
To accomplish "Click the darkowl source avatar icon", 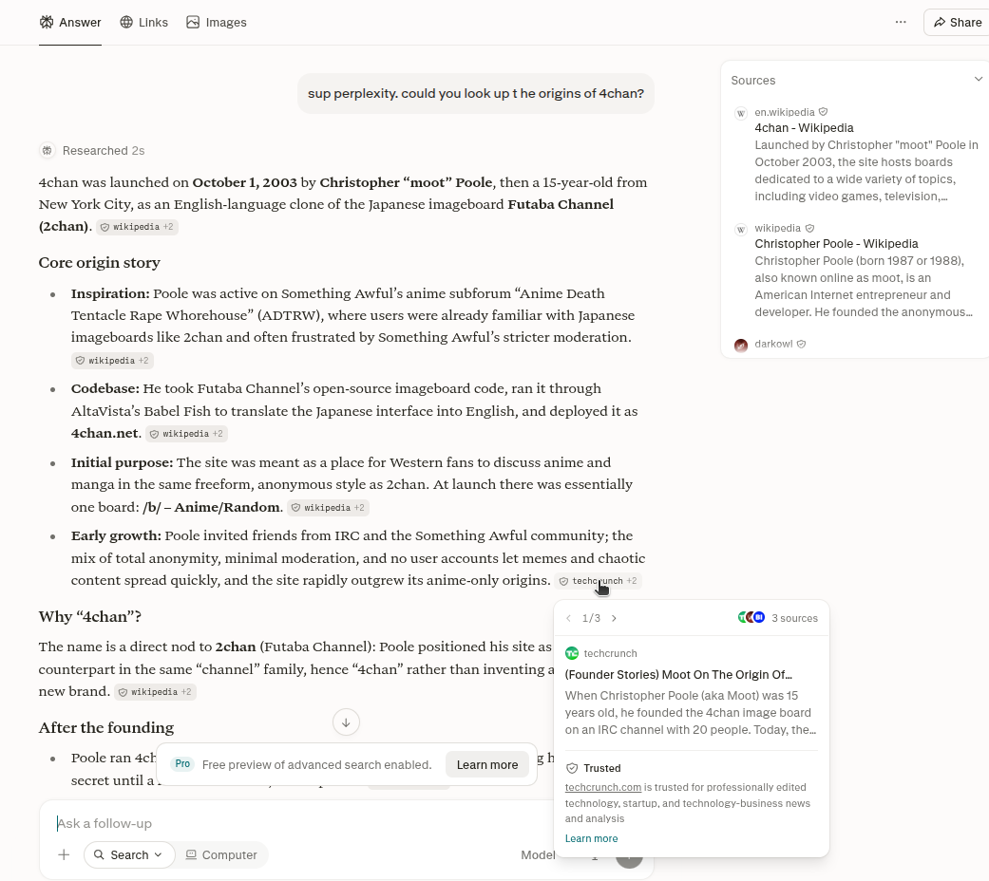I will pyautogui.click(x=741, y=345).
